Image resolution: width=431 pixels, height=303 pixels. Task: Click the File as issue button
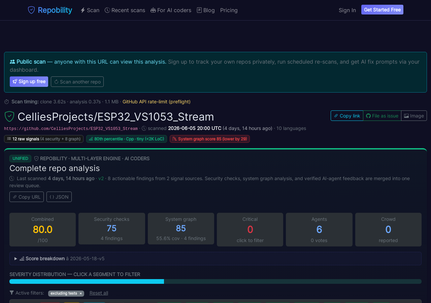[382, 115]
